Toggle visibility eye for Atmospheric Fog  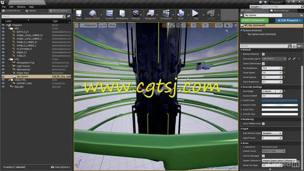(3, 63)
